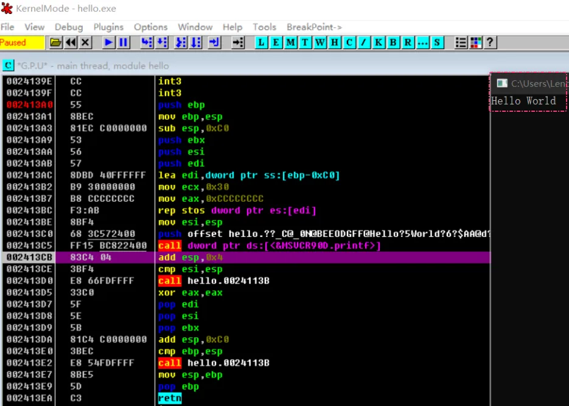569x406 pixels.
Task: Open the Debug menu
Action: tap(68, 27)
